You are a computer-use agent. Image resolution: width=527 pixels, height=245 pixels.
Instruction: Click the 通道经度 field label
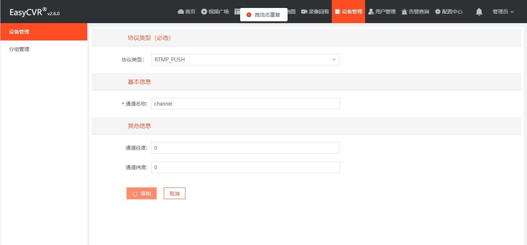click(136, 148)
